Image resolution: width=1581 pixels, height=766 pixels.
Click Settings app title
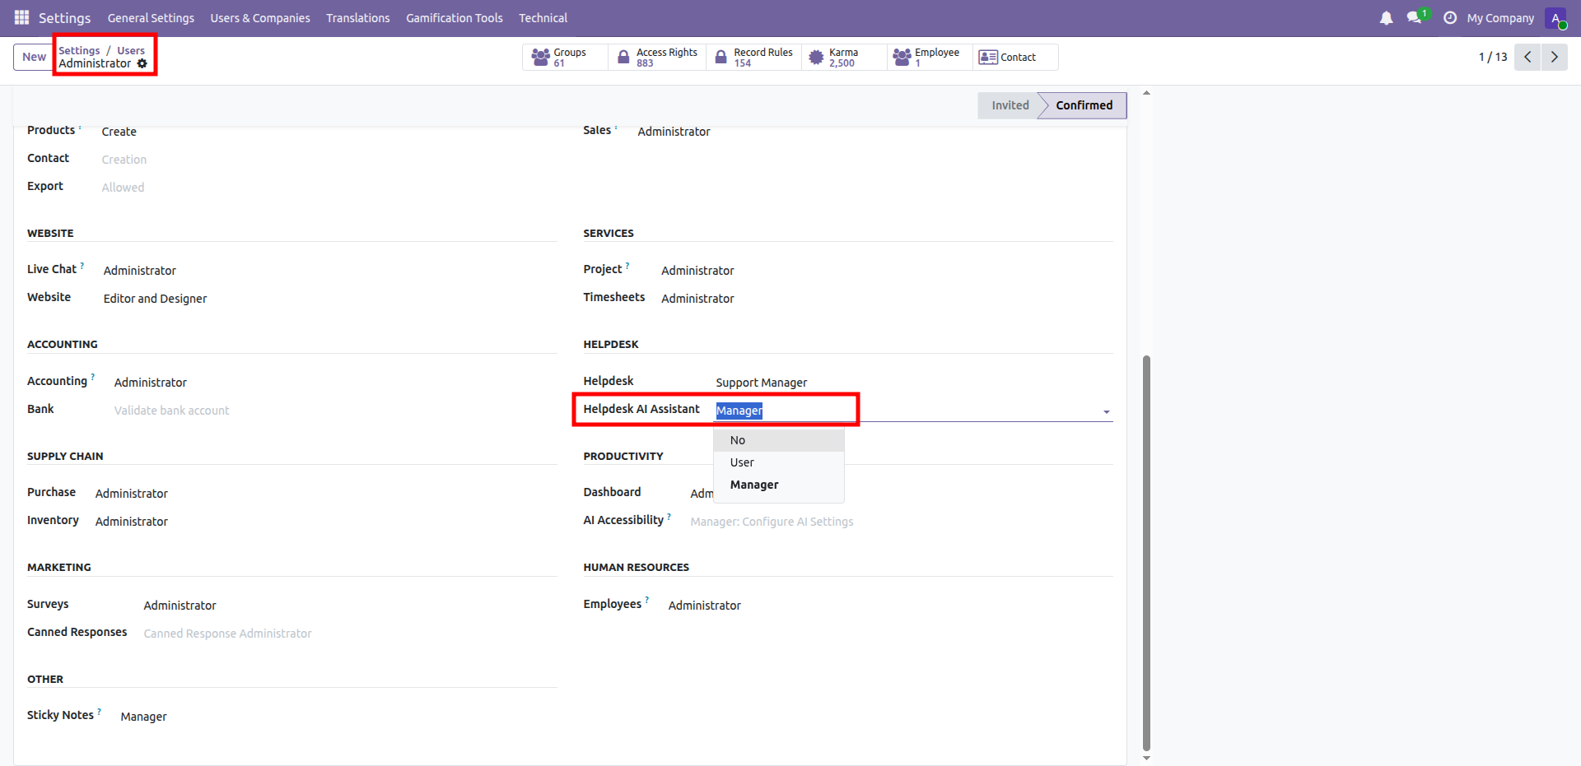pyautogui.click(x=64, y=18)
